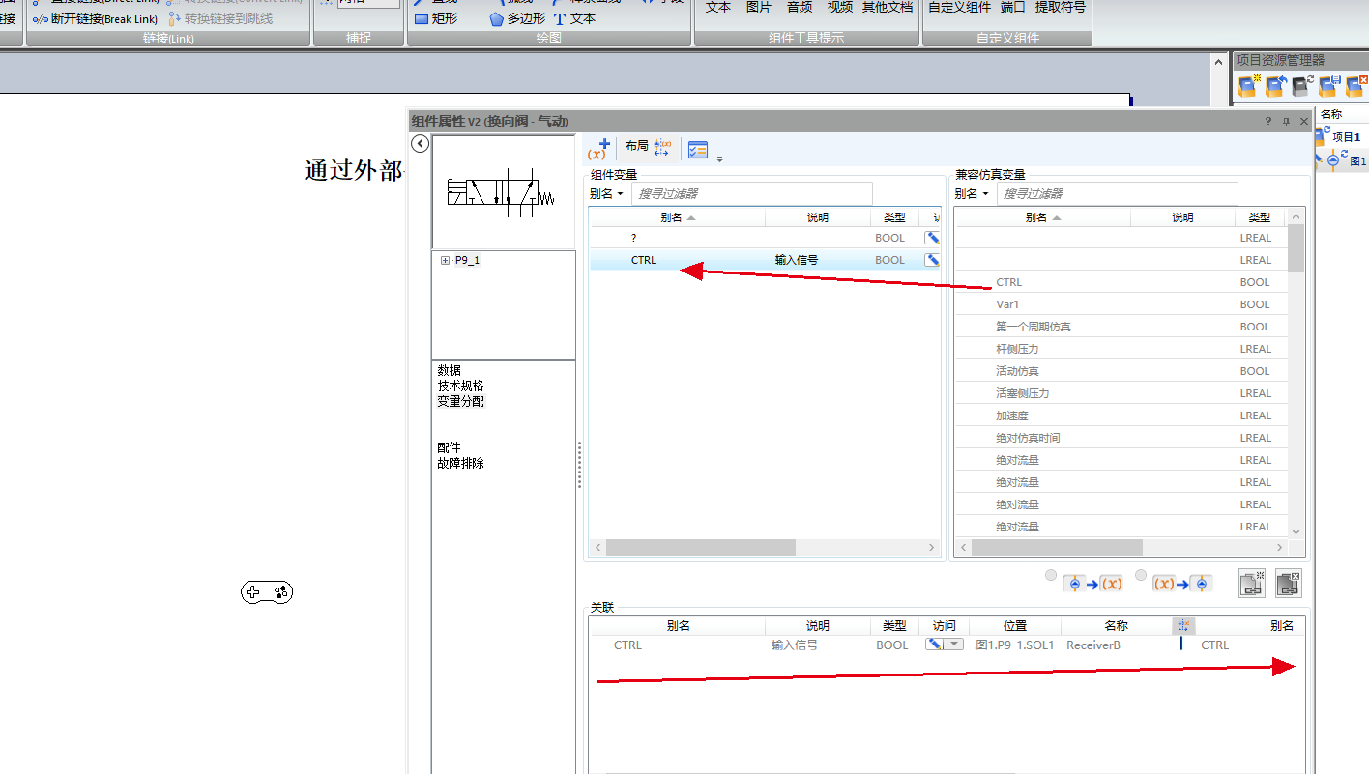Image resolution: width=1369 pixels, height=774 pixels.
Task: Pin the 组件属性 dialog
Action: [1286, 121]
